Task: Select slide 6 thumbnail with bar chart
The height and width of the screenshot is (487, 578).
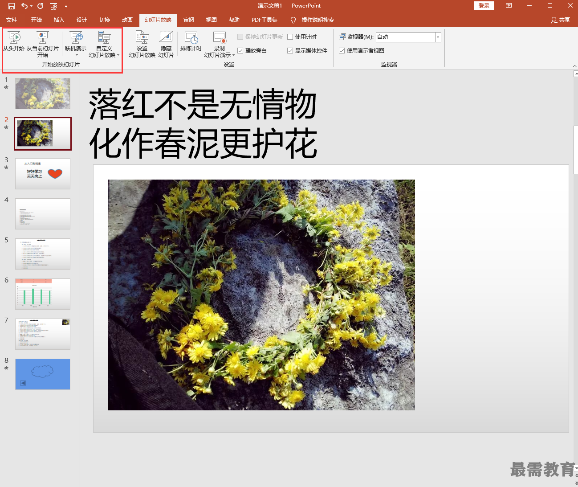Action: (x=43, y=294)
